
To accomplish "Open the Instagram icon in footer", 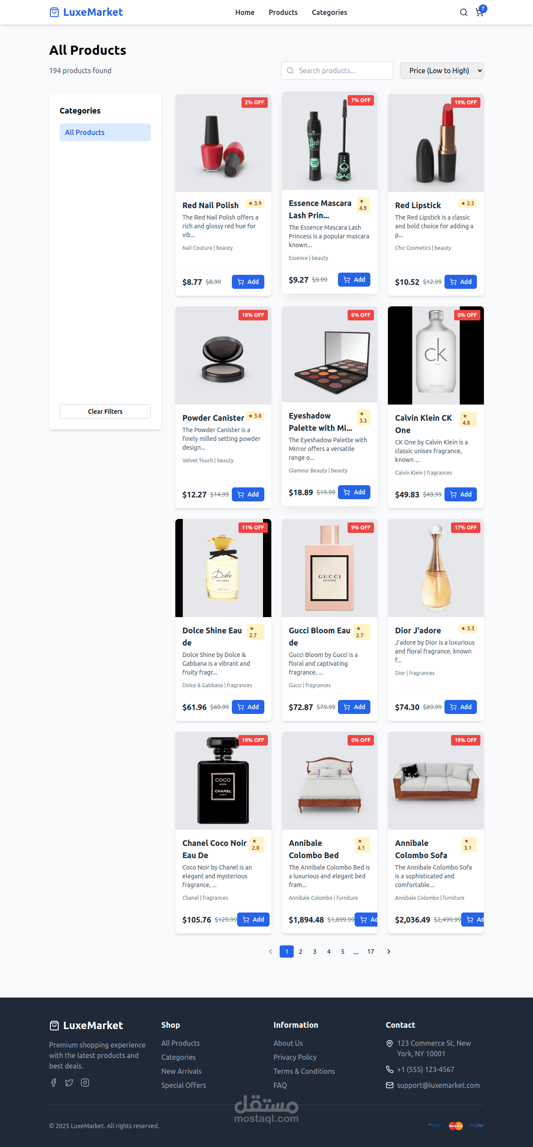I will coord(85,1083).
